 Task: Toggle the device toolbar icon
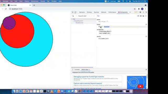(x=75, y=12)
